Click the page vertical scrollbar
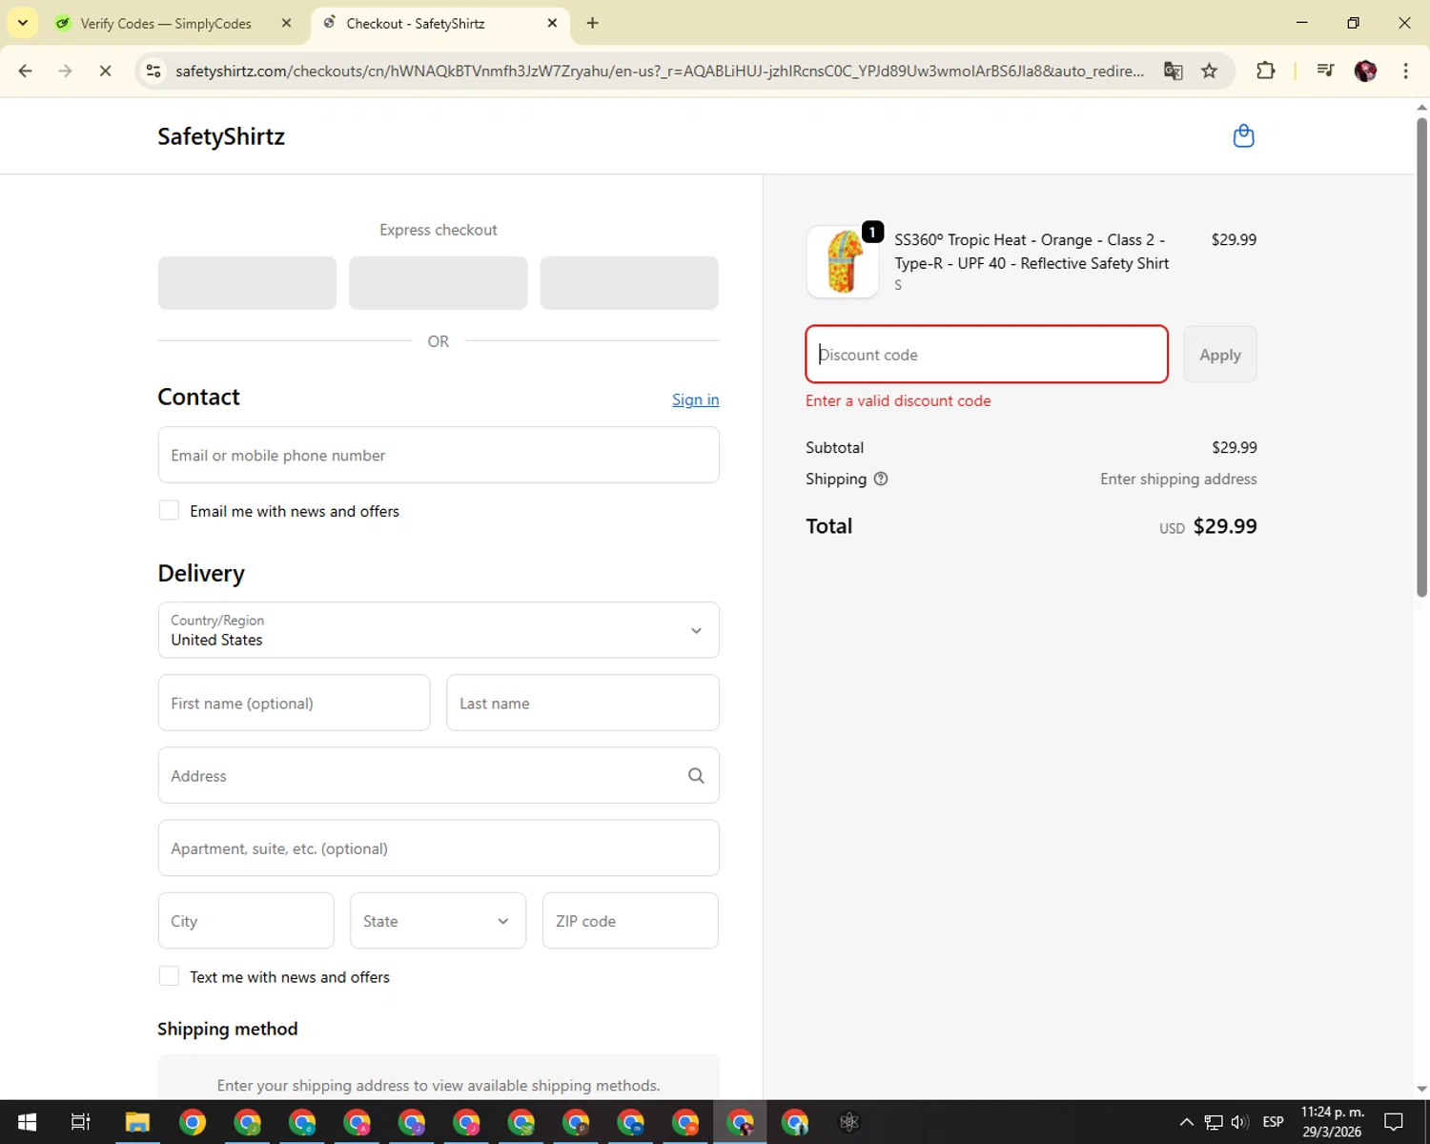The width and height of the screenshot is (1430, 1144). point(1421,357)
